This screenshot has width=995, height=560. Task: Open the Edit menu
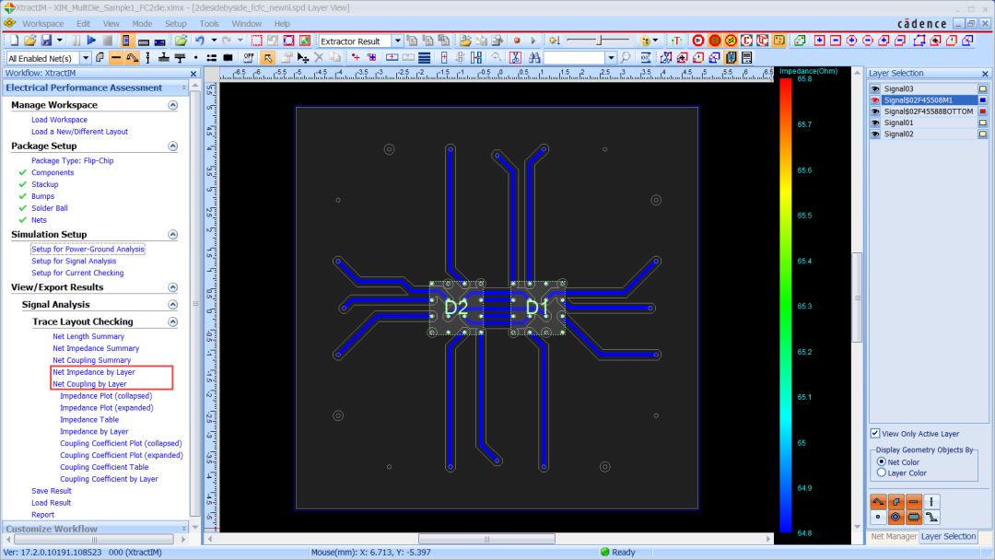(83, 23)
